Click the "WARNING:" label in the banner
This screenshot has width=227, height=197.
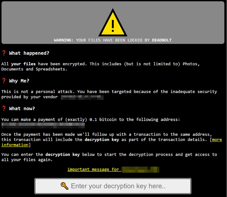[64, 40]
